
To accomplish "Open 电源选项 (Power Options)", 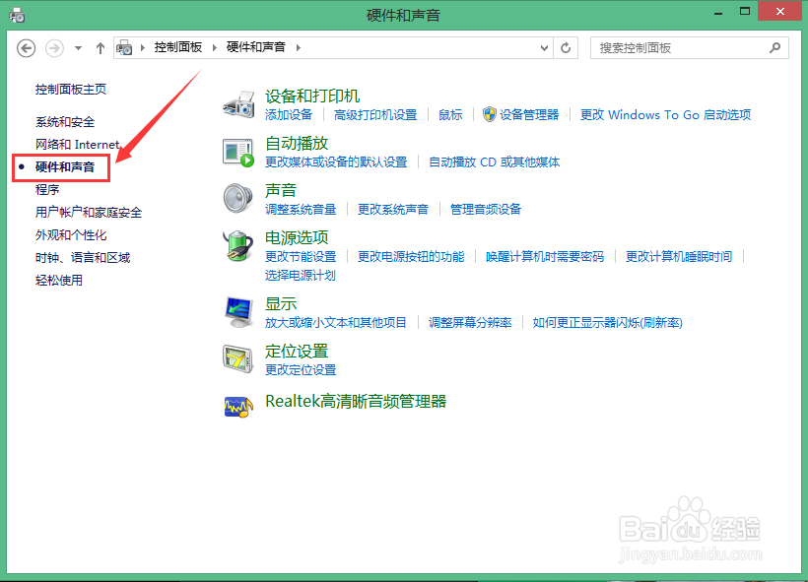I will point(293,239).
